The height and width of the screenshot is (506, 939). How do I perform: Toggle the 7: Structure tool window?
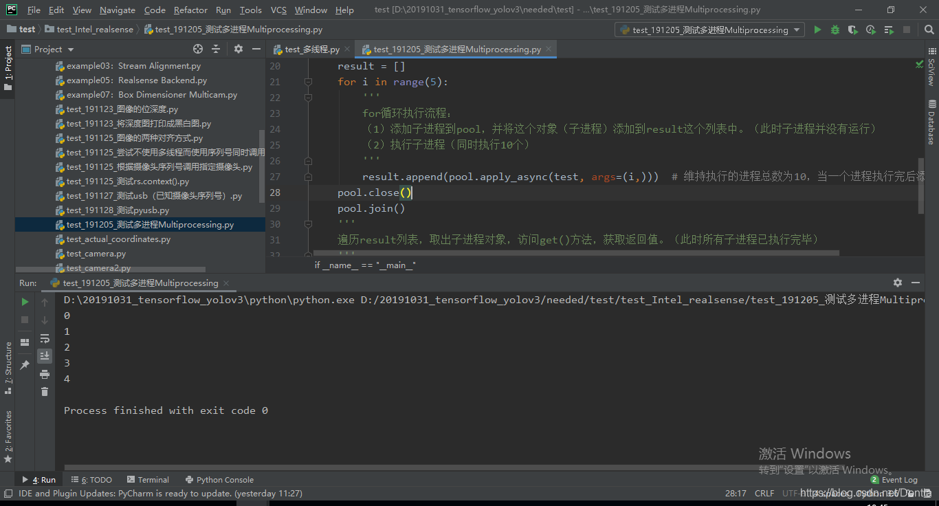(8, 368)
